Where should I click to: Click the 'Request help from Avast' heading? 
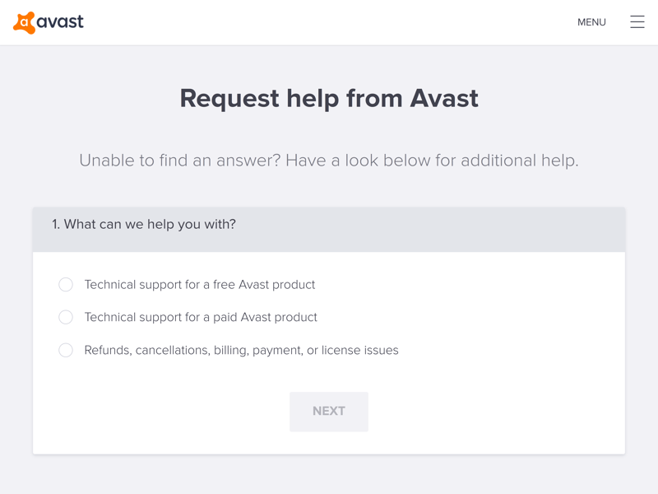coord(328,99)
